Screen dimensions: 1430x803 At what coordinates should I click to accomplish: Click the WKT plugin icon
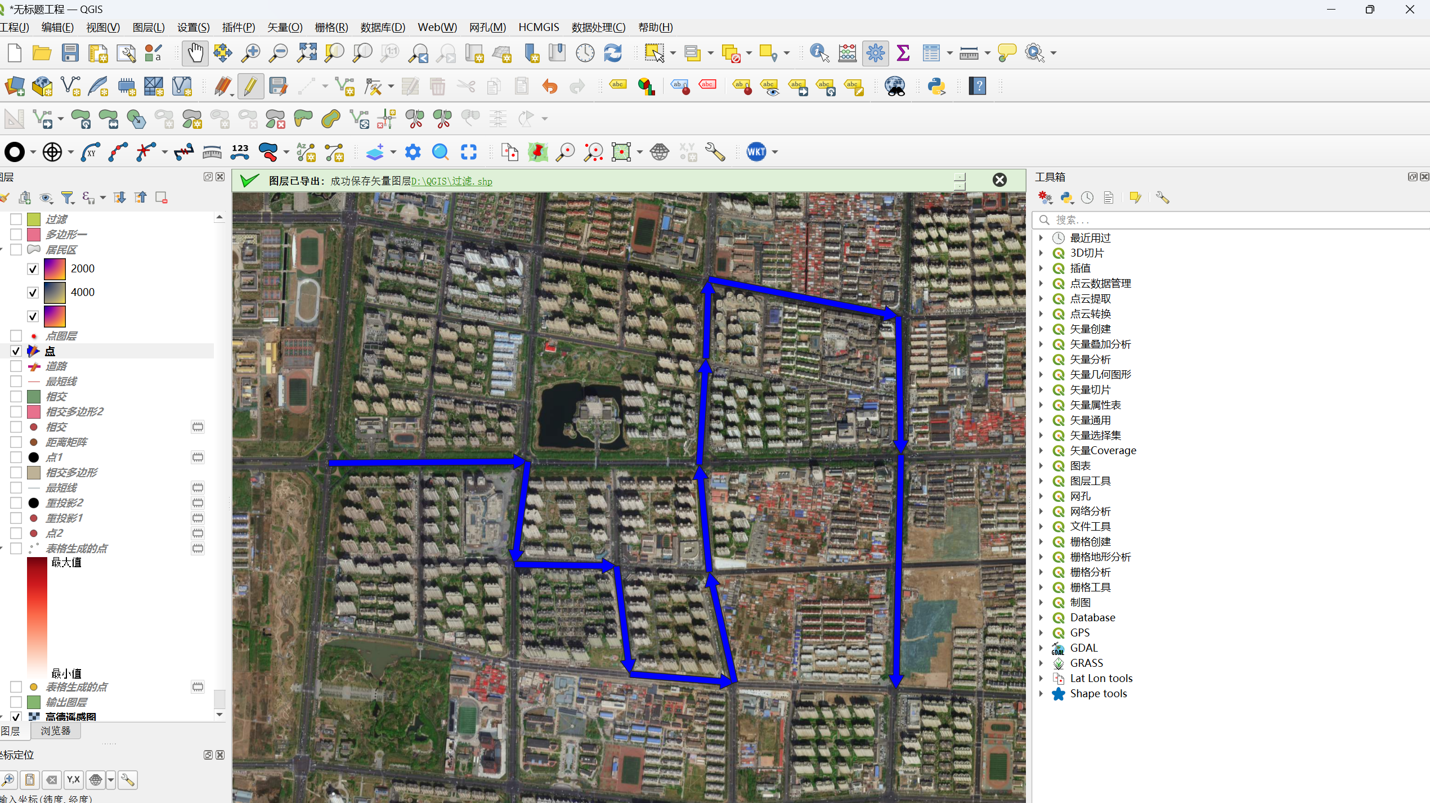pos(756,151)
